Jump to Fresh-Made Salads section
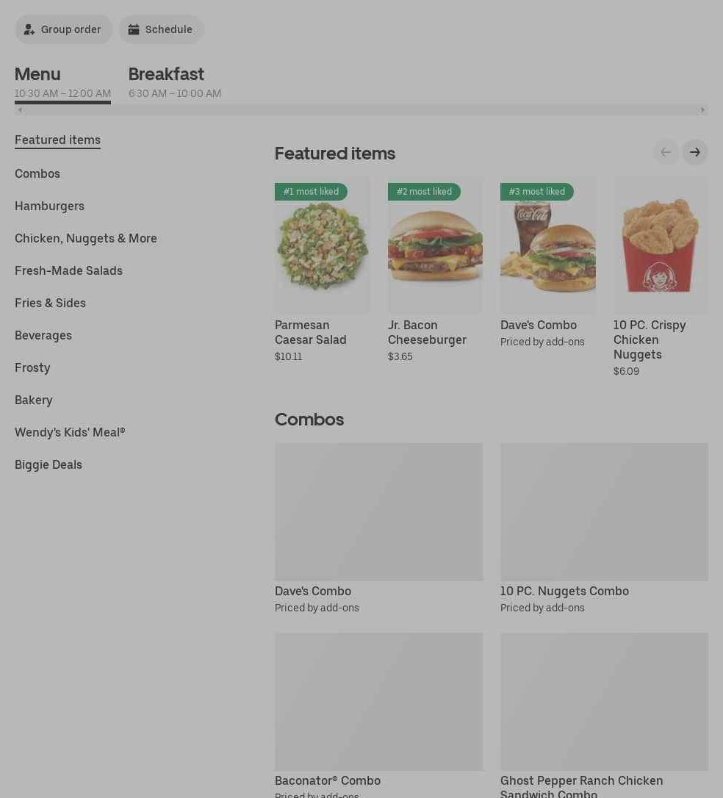Image resolution: width=723 pixels, height=798 pixels. (x=68, y=270)
